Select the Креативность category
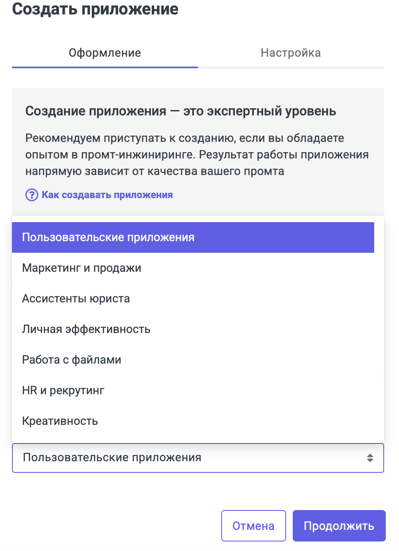 click(x=60, y=421)
